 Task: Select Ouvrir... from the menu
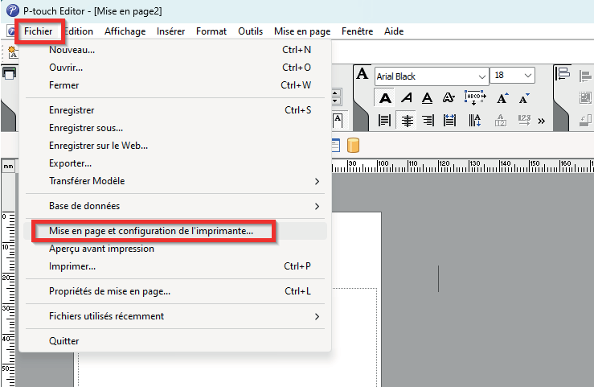point(175,68)
